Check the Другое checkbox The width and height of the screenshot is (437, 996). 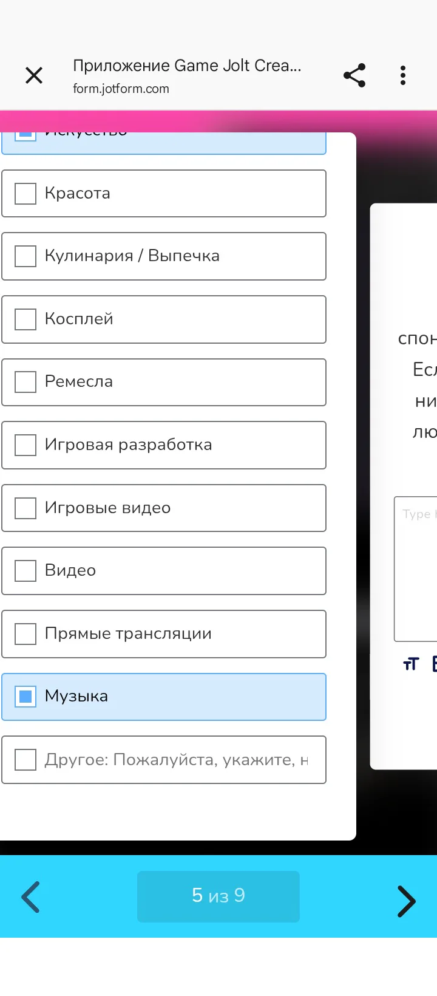tap(25, 760)
